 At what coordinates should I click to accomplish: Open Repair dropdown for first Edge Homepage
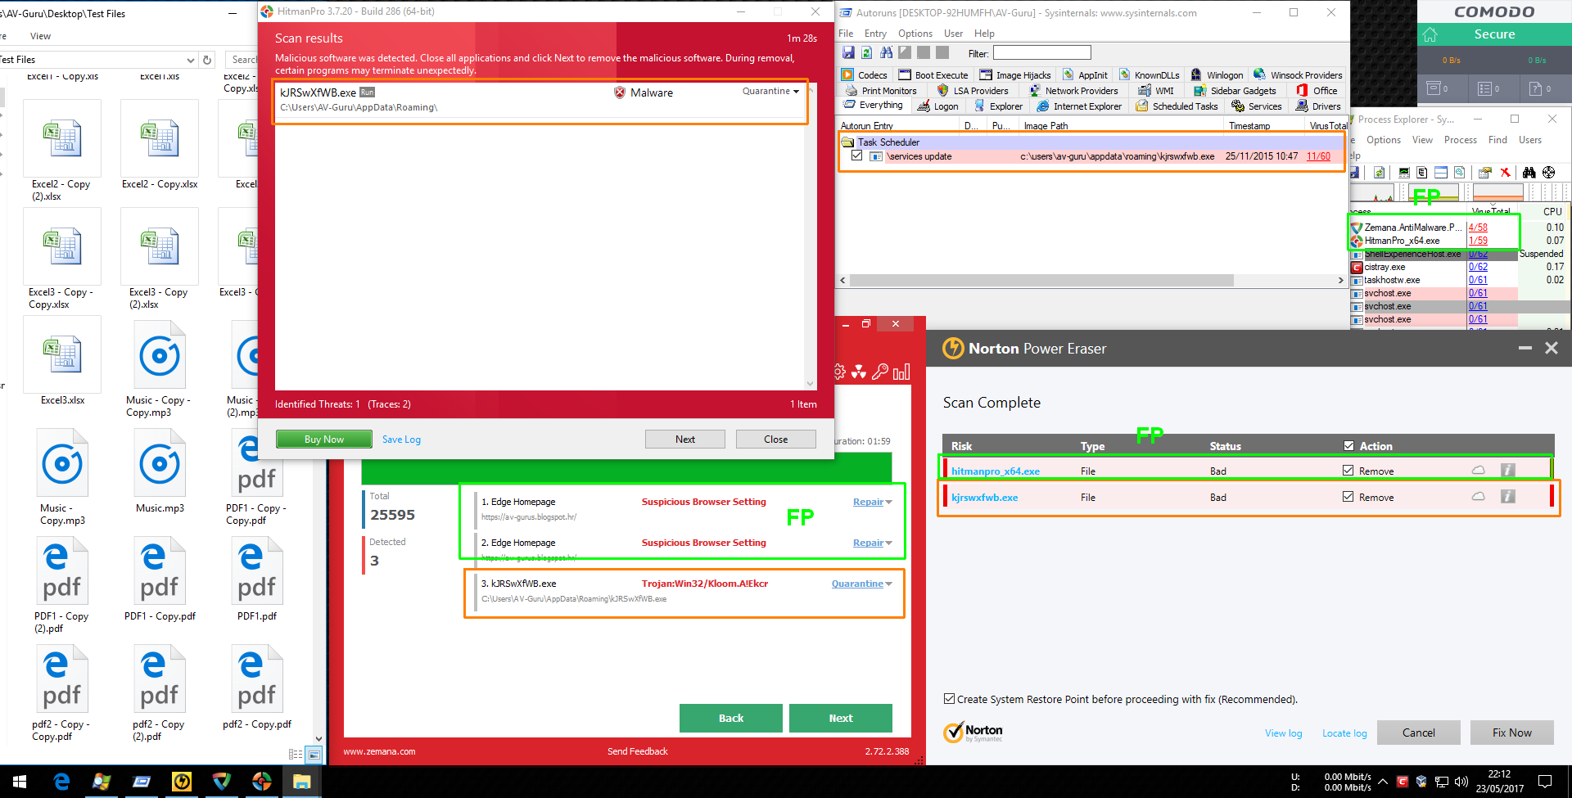(872, 502)
